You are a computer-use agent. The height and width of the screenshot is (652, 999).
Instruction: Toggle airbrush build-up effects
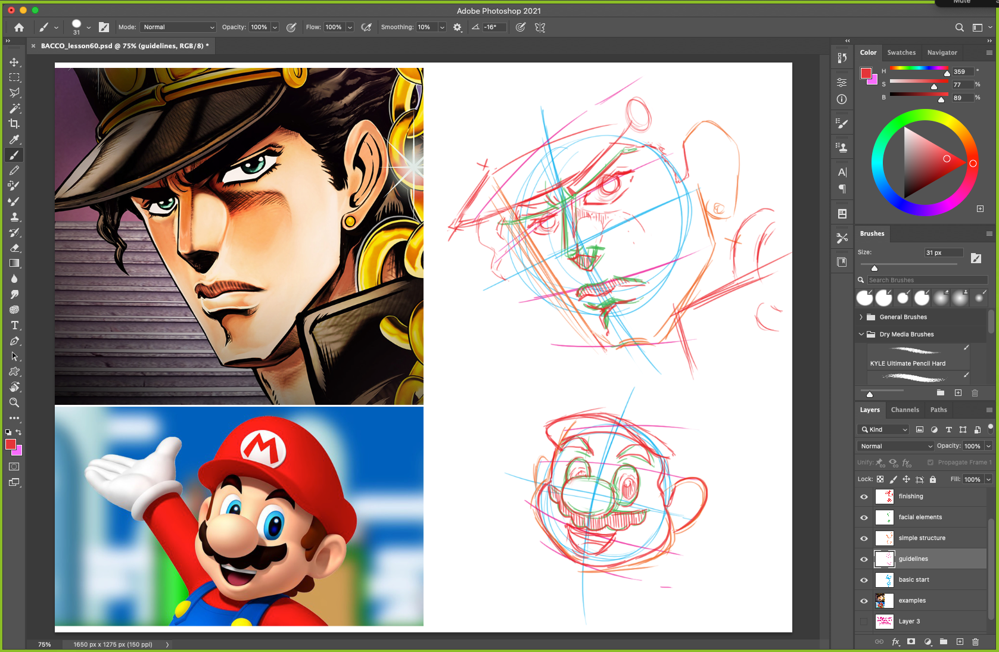point(366,27)
